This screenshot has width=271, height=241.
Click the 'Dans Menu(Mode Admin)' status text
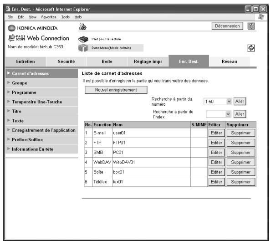click(x=111, y=48)
